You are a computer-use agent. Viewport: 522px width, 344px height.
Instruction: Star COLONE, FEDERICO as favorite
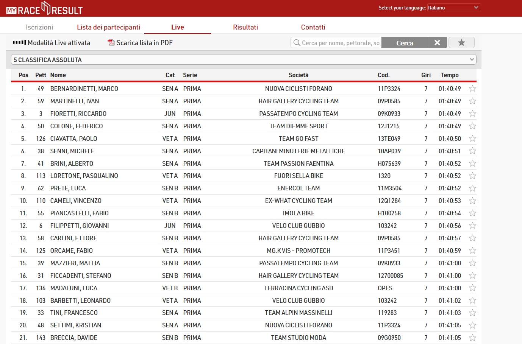[472, 126]
